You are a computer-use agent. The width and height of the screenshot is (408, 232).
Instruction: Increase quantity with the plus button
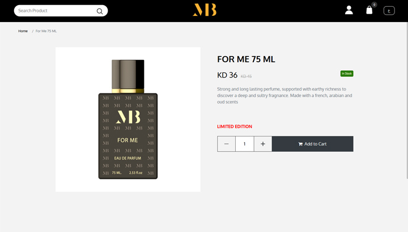tap(263, 144)
